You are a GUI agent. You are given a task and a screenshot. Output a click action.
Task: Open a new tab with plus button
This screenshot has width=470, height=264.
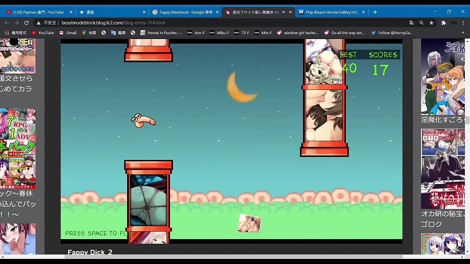click(x=375, y=12)
